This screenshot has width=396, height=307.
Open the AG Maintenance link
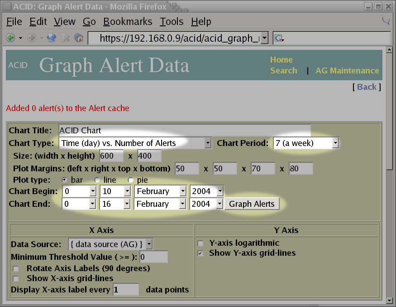(x=347, y=71)
